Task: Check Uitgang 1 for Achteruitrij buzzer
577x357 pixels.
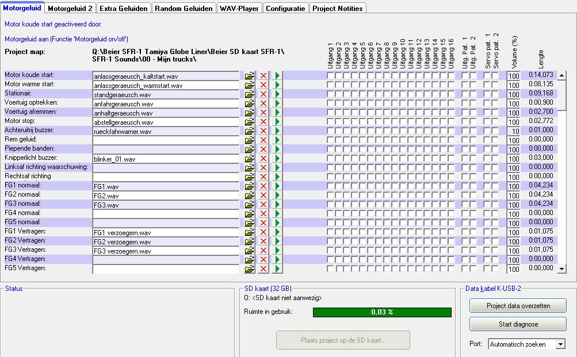Action: click(330, 130)
